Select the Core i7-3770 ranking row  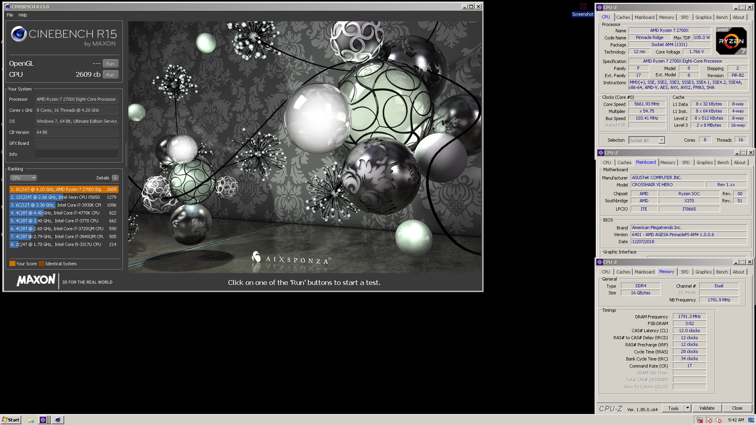(64, 221)
